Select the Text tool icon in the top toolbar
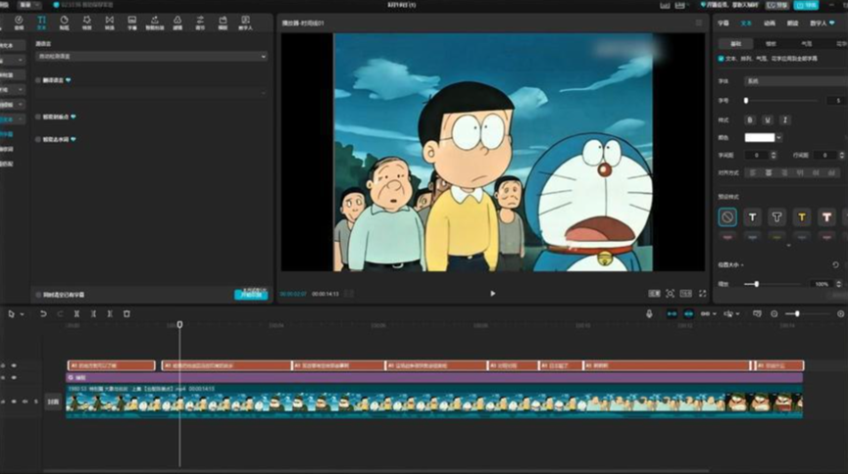 [41, 23]
